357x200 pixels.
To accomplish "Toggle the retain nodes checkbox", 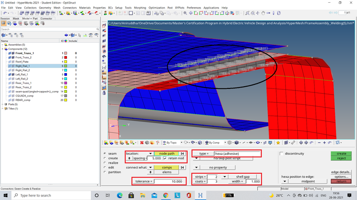I will 166,158.
